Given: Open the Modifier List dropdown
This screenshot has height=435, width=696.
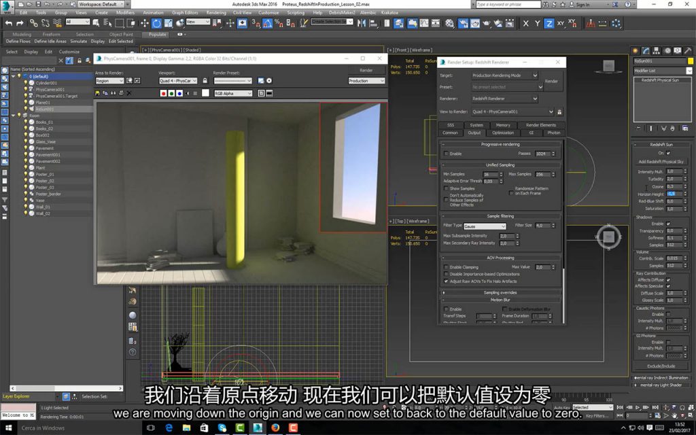Looking at the screenshot, I should 662,71.
